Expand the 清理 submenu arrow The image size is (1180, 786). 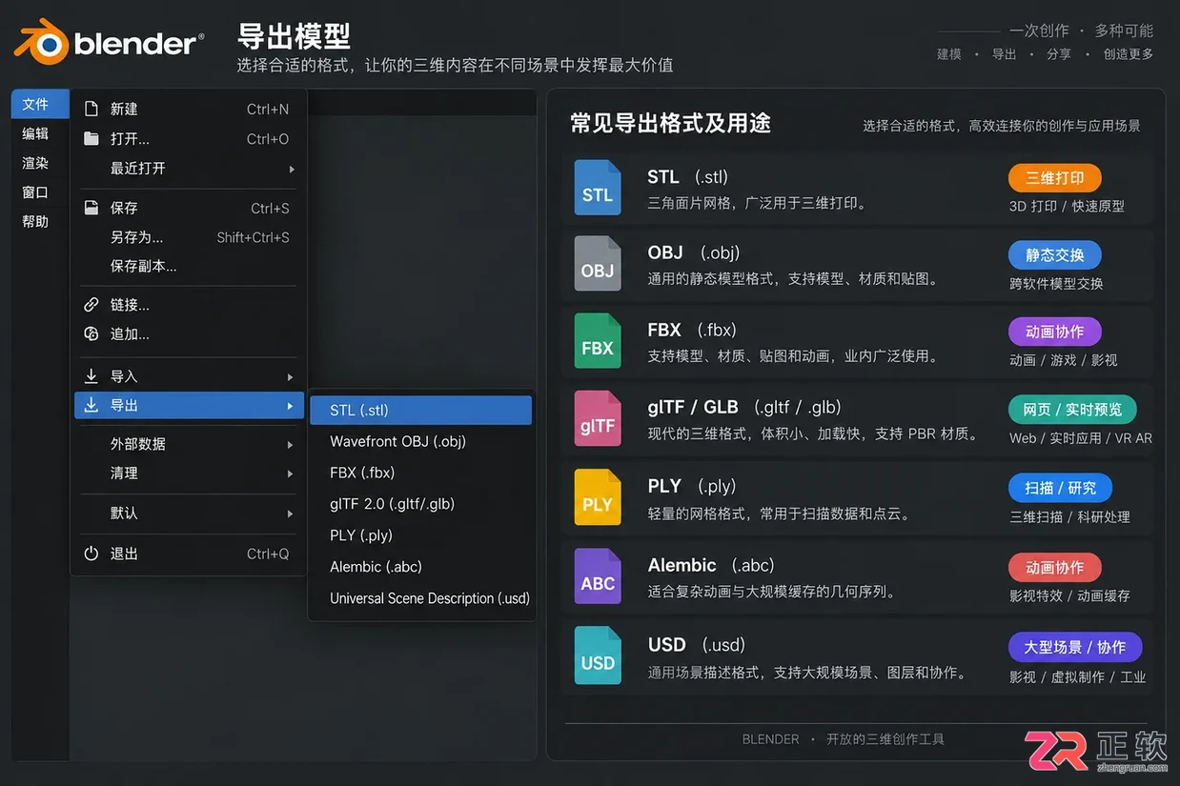(x=290, y=474)
